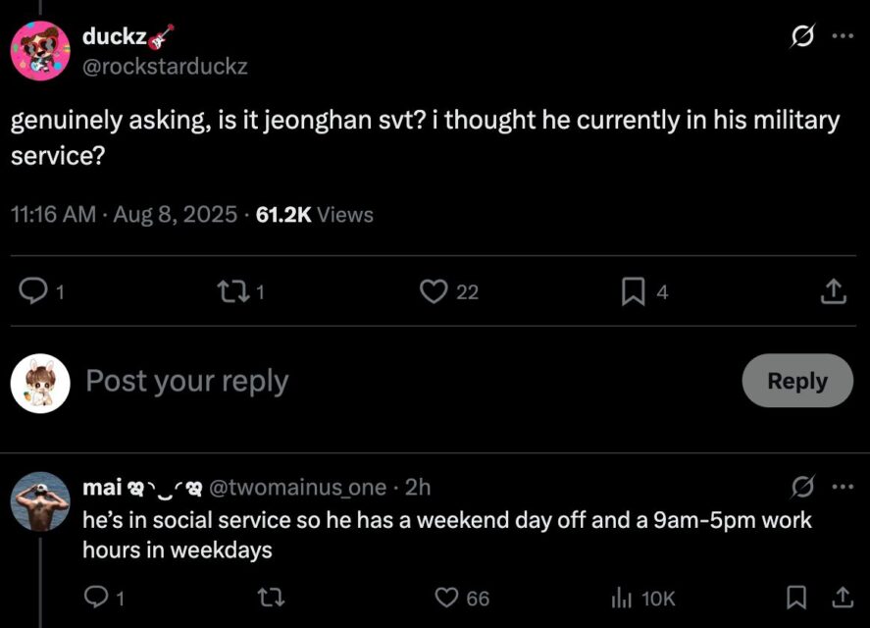
Task: Repost mai's reply
Action: 268,598
